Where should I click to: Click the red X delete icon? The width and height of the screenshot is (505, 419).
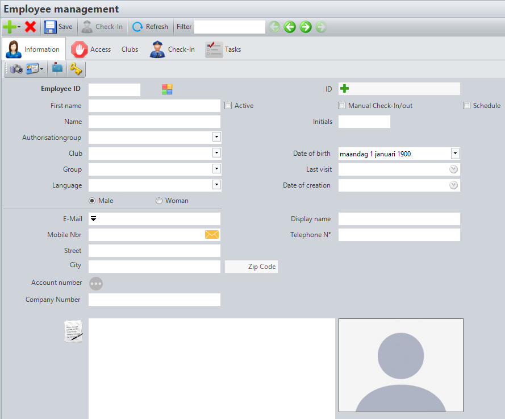[x=31, y=27]
